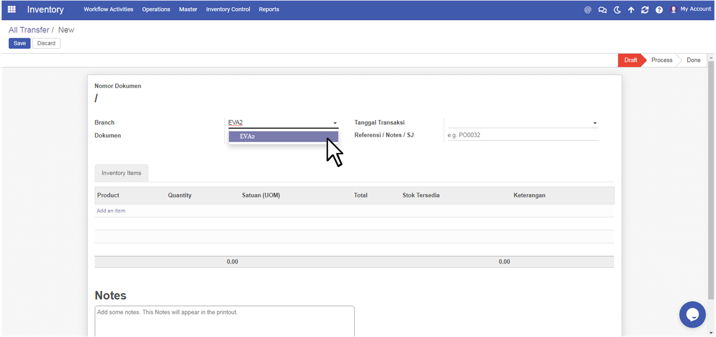Open the Inventory Control menu
This screenshot has height=337, width=716.
click(x=228, y=9)
